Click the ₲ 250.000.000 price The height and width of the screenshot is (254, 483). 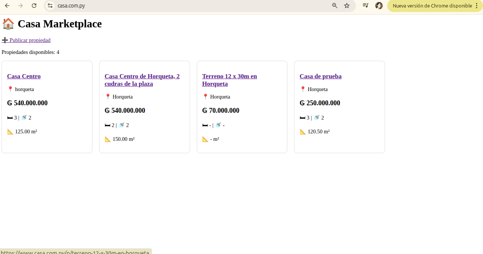click(320, 103)
